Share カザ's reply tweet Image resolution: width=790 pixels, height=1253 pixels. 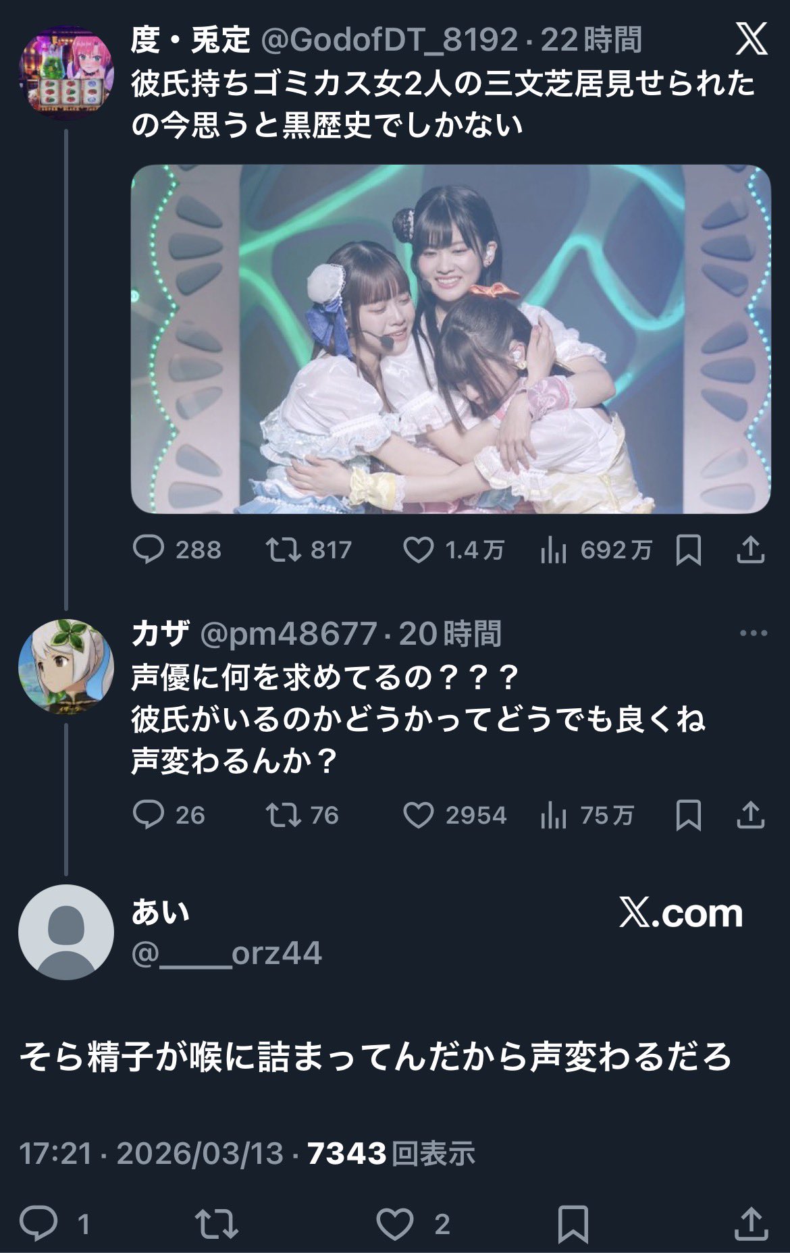coord(750,815)
